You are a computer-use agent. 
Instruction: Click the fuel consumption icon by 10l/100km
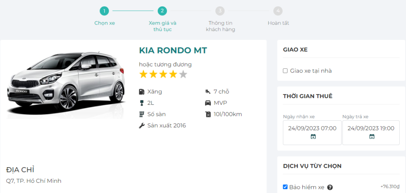coord(208,115)
